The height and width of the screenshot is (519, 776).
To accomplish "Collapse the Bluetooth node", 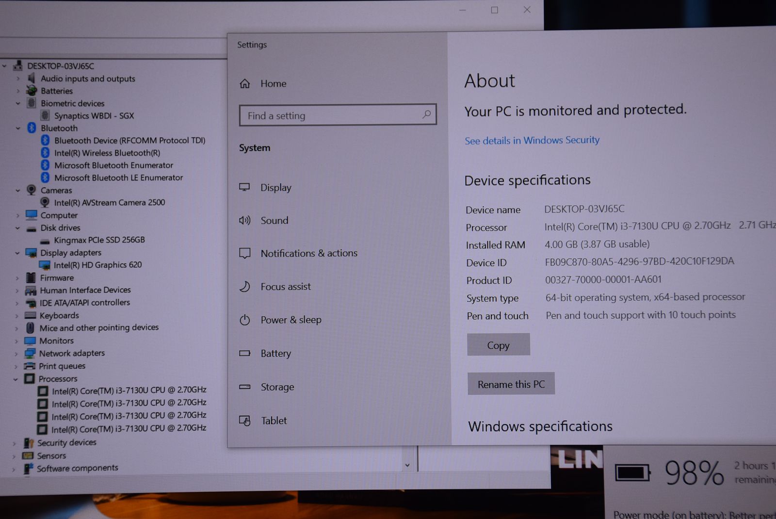I will tap(18, 128).
